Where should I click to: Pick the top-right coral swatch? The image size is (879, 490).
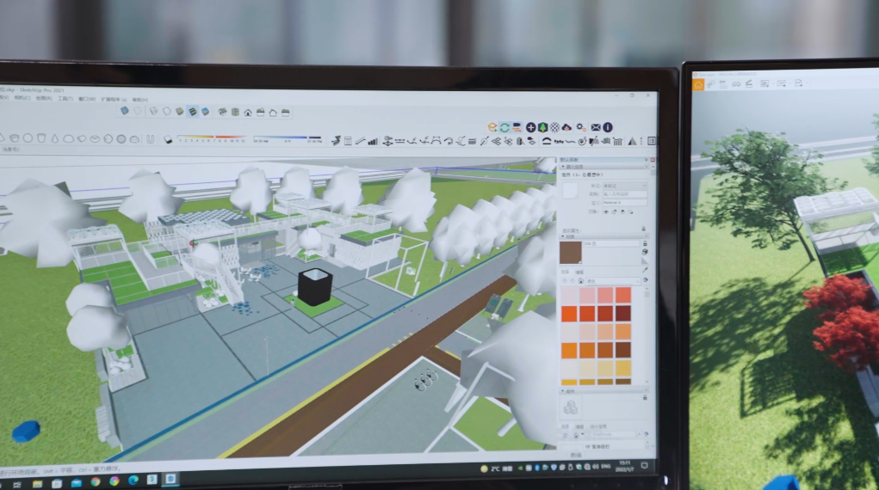coord(622,295)
